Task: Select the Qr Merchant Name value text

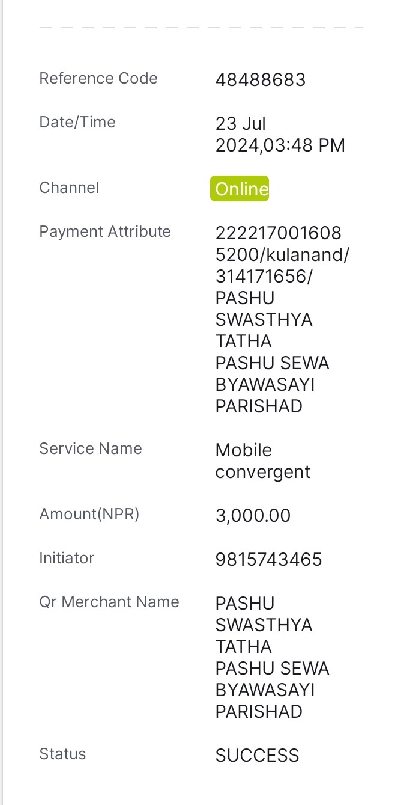Action: (x=273, y=658)
